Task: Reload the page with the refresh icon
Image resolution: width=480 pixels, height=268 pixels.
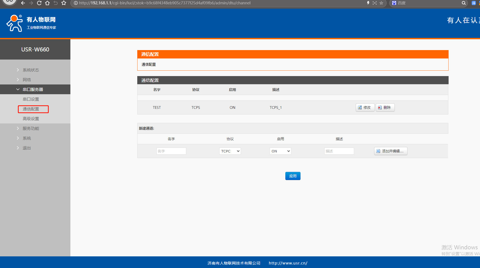Action: [x=39, y=3]
